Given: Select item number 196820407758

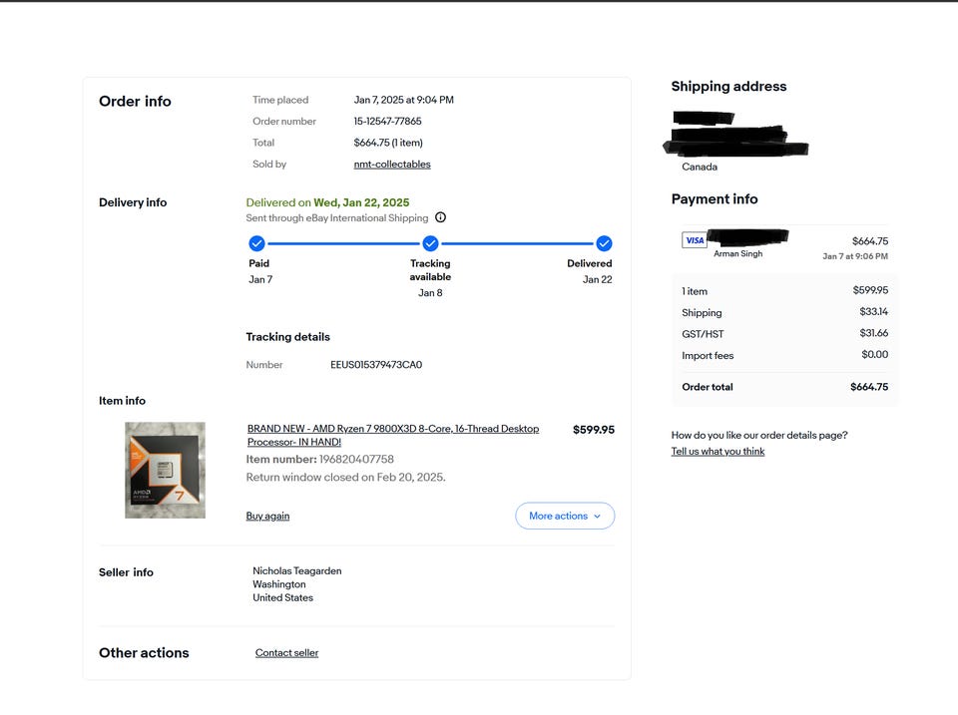Looking at the screenshot, I should [x=357, y=459].
